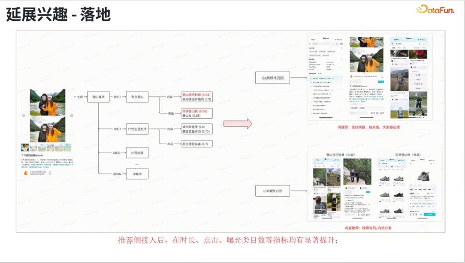465x263 pixels.
Task: Open the search-suggestions phone screenshot
Action: [325, 77]
